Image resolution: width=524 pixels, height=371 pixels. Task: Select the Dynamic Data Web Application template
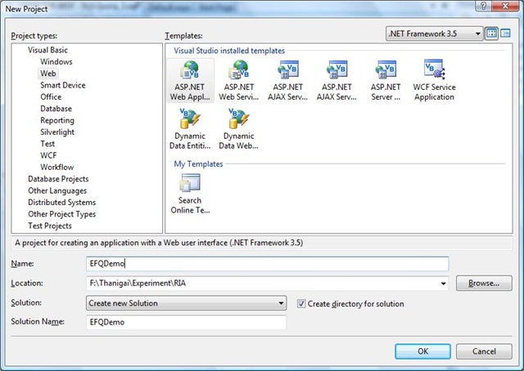click(x=238, y=129)
